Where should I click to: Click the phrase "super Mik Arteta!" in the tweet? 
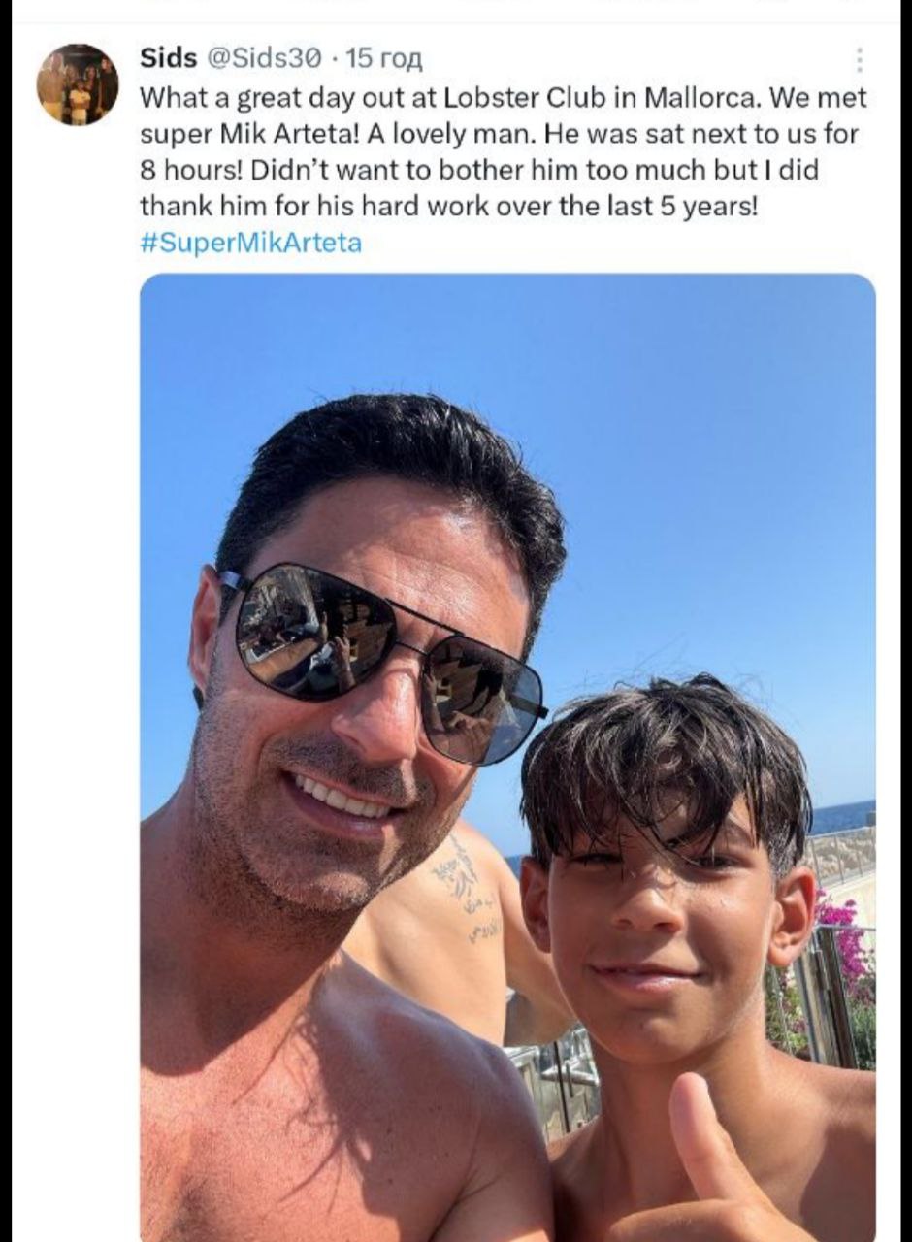point(248,134)
